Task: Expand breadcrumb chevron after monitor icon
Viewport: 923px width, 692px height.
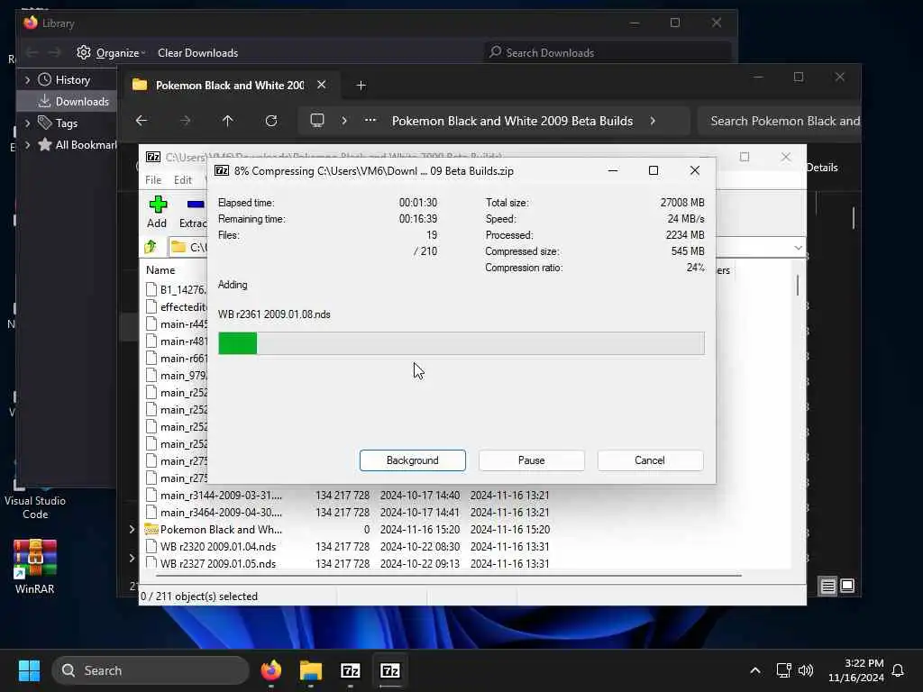Action: point(344,121)
